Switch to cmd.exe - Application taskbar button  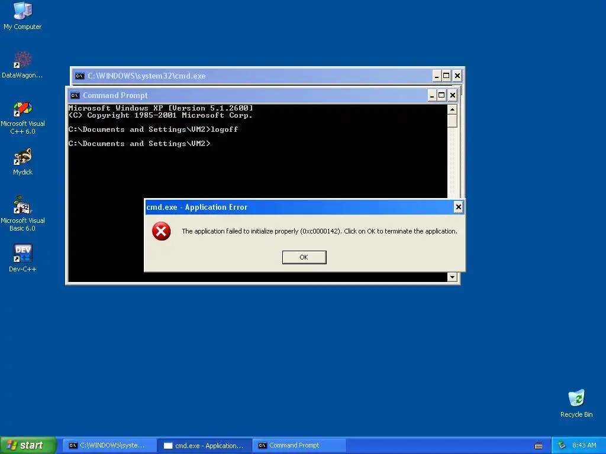tap(204, 446)
